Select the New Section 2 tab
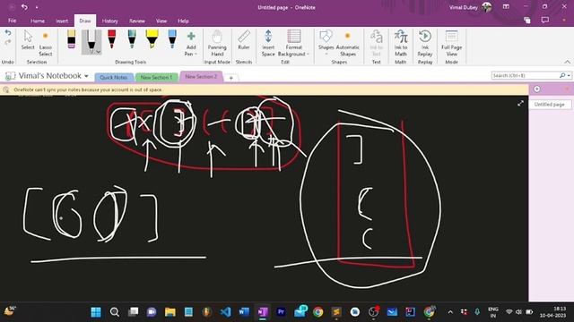 click(201, 77)
